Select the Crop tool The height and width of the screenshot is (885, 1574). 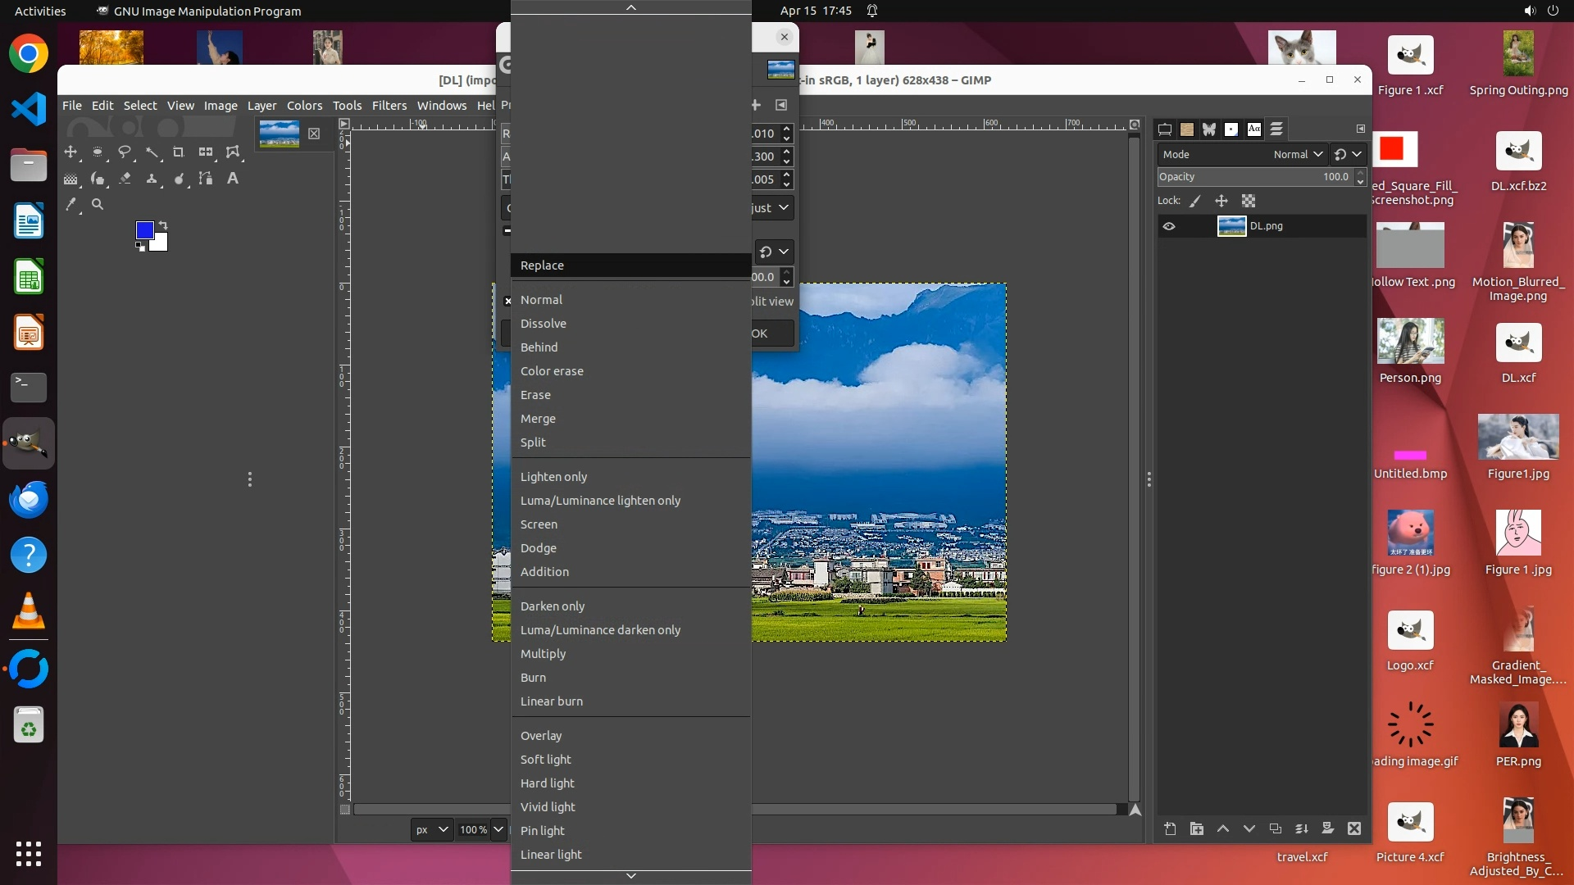pyautogui.click(x=179, y=152)
